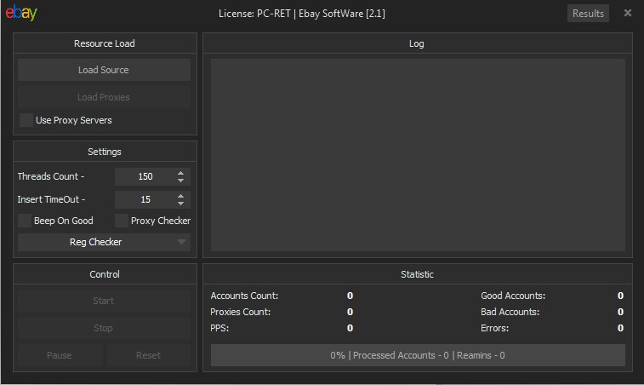Raise Insert TimeOut using up arrow

[180, 196]
